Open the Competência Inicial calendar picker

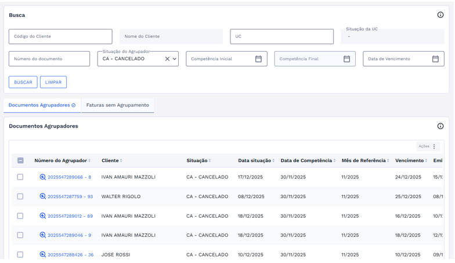tap(258, 59)
